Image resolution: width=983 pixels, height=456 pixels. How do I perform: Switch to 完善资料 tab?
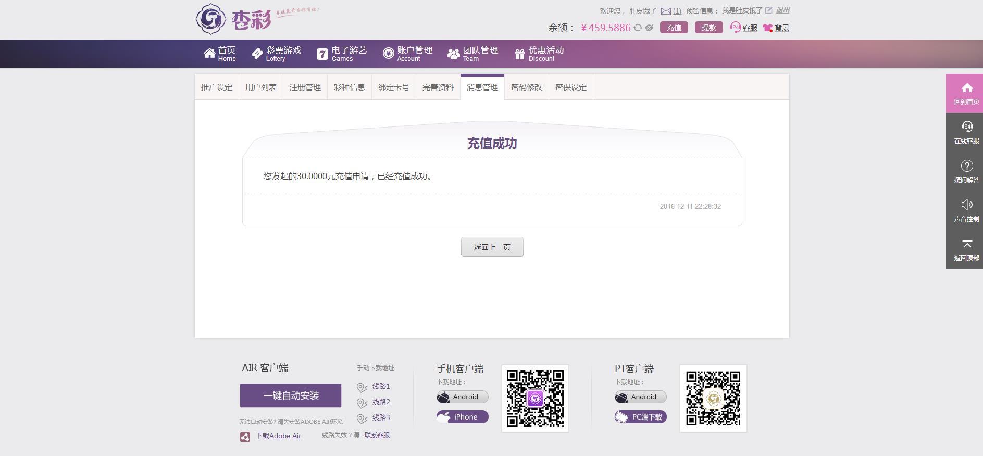point(438,87)
